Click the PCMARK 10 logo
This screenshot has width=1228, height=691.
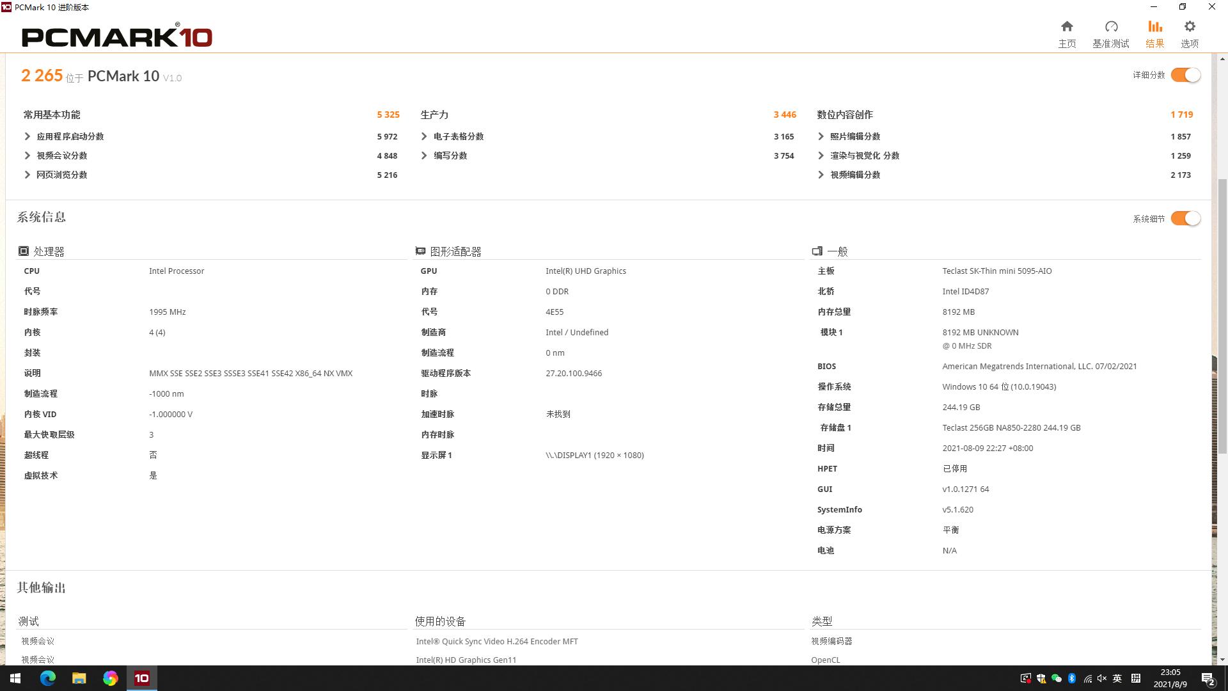(x=117, y=36)
